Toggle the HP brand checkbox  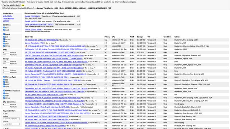4,42
